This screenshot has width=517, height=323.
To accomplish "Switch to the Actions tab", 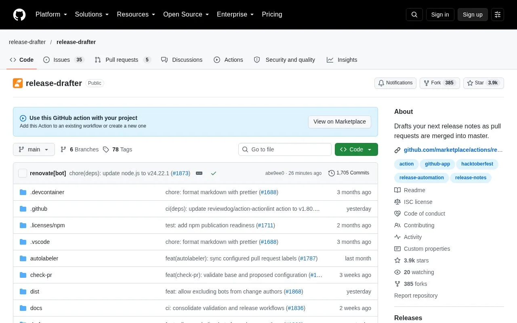I will point(228,60).
